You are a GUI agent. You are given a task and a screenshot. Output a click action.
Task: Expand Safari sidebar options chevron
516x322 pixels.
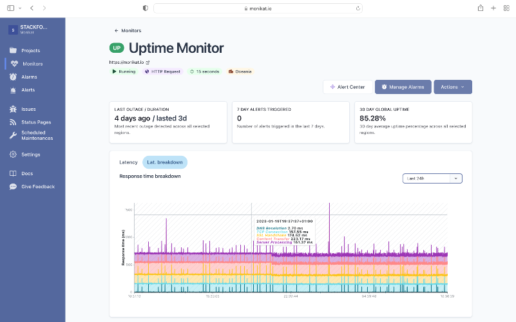click(x=20, y=8)
